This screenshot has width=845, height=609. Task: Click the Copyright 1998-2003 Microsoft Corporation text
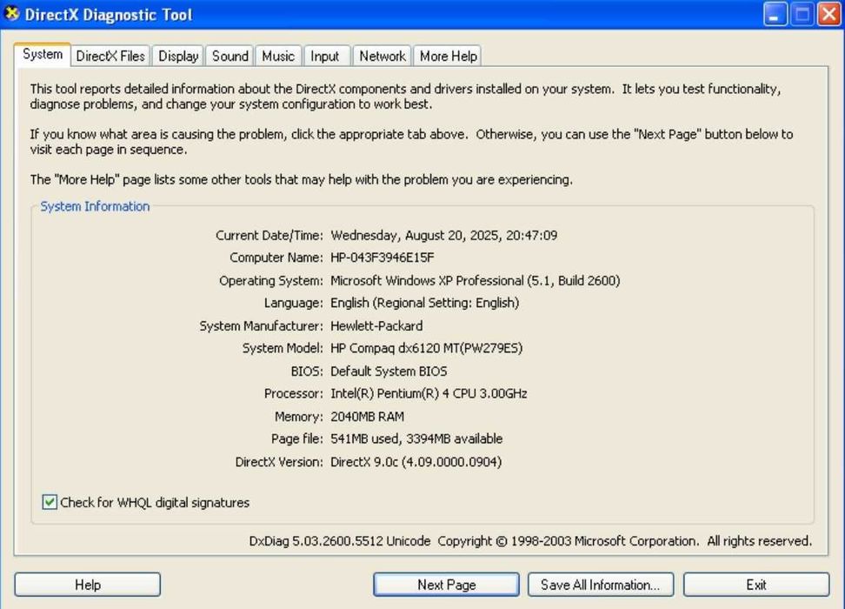pyautogui.click(x=568, y=541)
